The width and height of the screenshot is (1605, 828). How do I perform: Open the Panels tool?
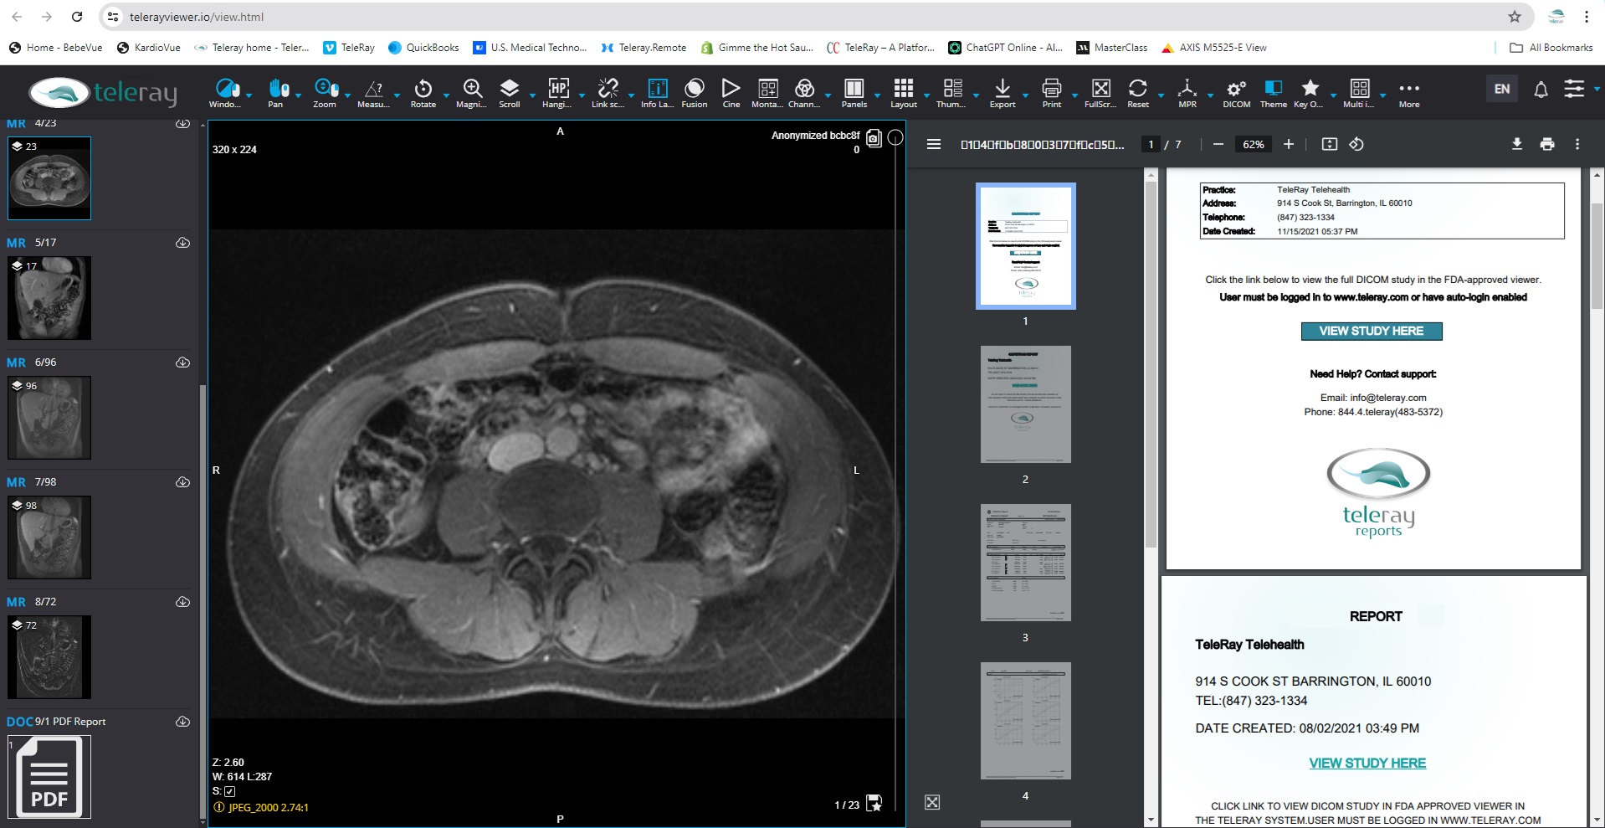coord(854,92)
